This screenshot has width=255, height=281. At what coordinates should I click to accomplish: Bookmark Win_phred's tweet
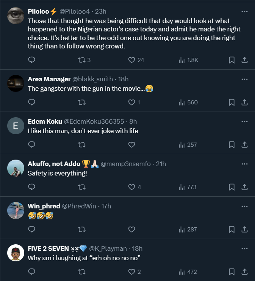tap(232, 229)
